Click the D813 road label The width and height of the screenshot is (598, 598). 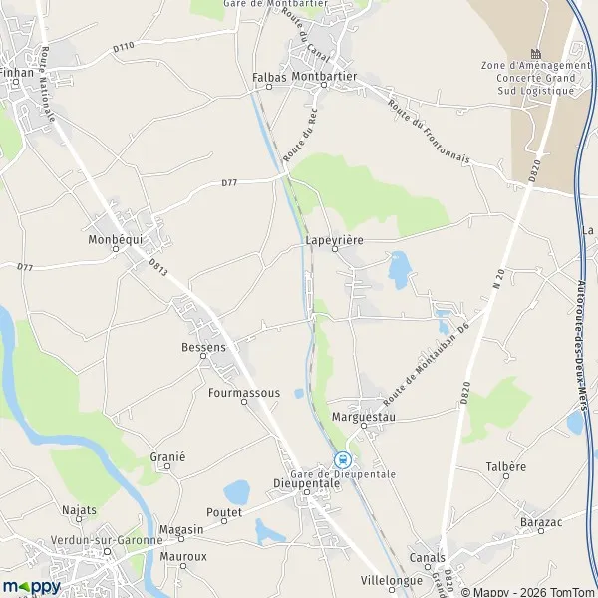coord(157,267)
